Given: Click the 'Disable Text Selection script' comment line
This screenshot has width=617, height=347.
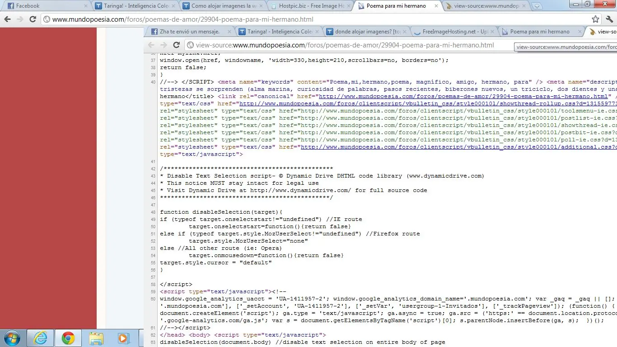Looking at the screenshot, I should click(322, 176).
